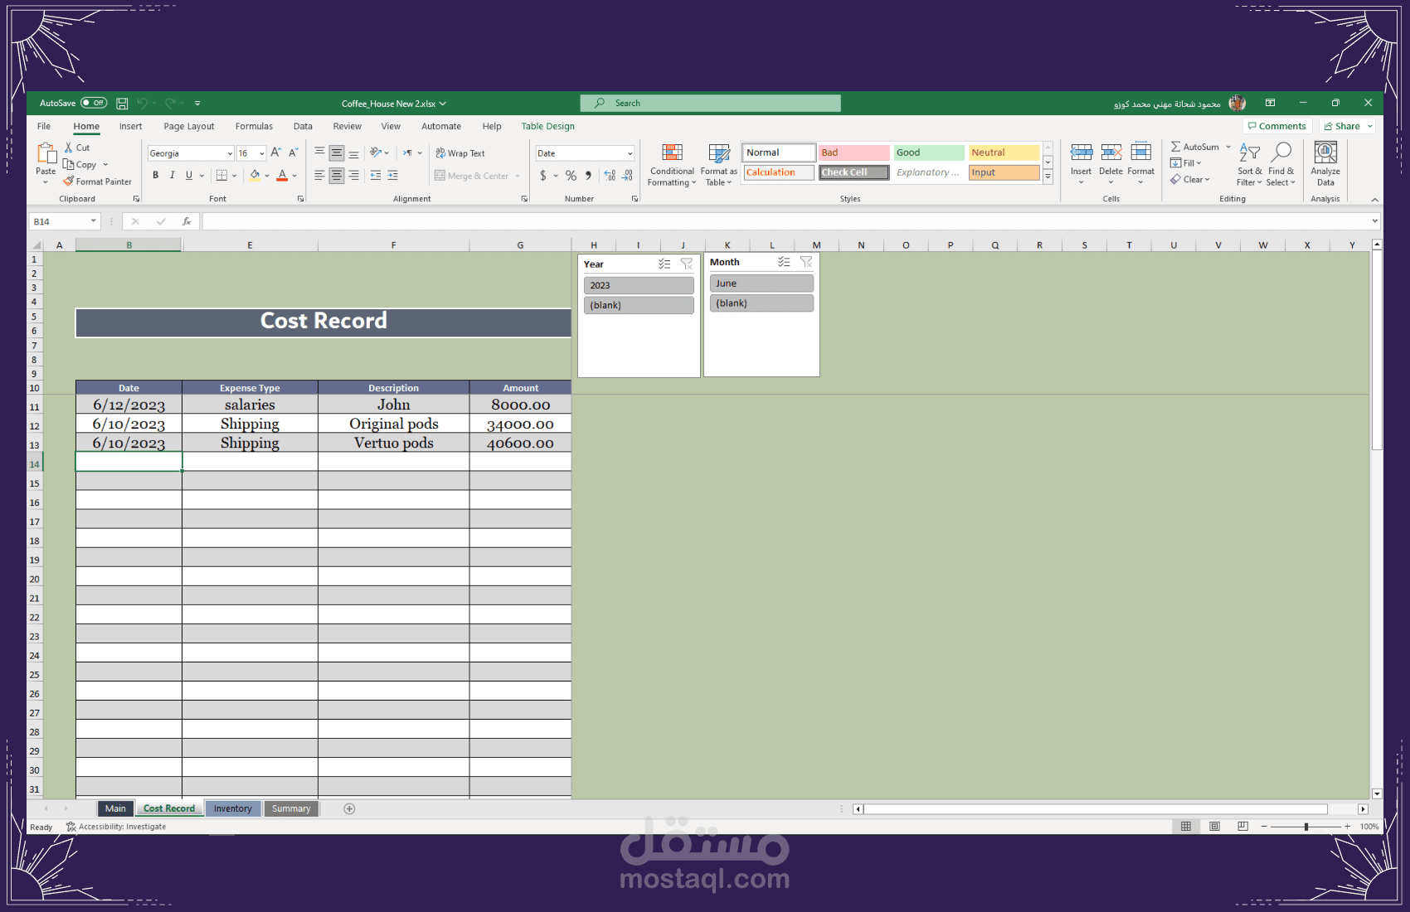
Task: Toggle Middle Align vertical alignment
Action: 337,153
